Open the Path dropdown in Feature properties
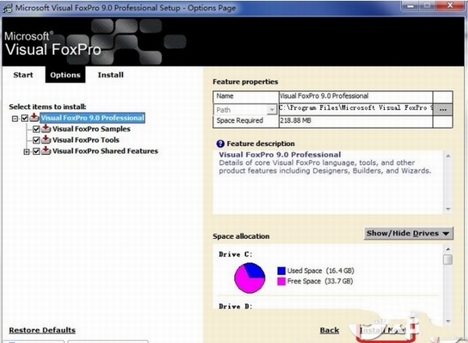This screenshot has height=343, width=468. pyautogui.click(x=272, y=110)
